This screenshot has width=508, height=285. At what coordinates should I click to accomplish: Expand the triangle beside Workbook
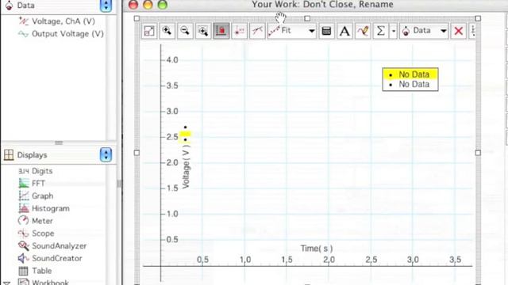pos(7,283)
